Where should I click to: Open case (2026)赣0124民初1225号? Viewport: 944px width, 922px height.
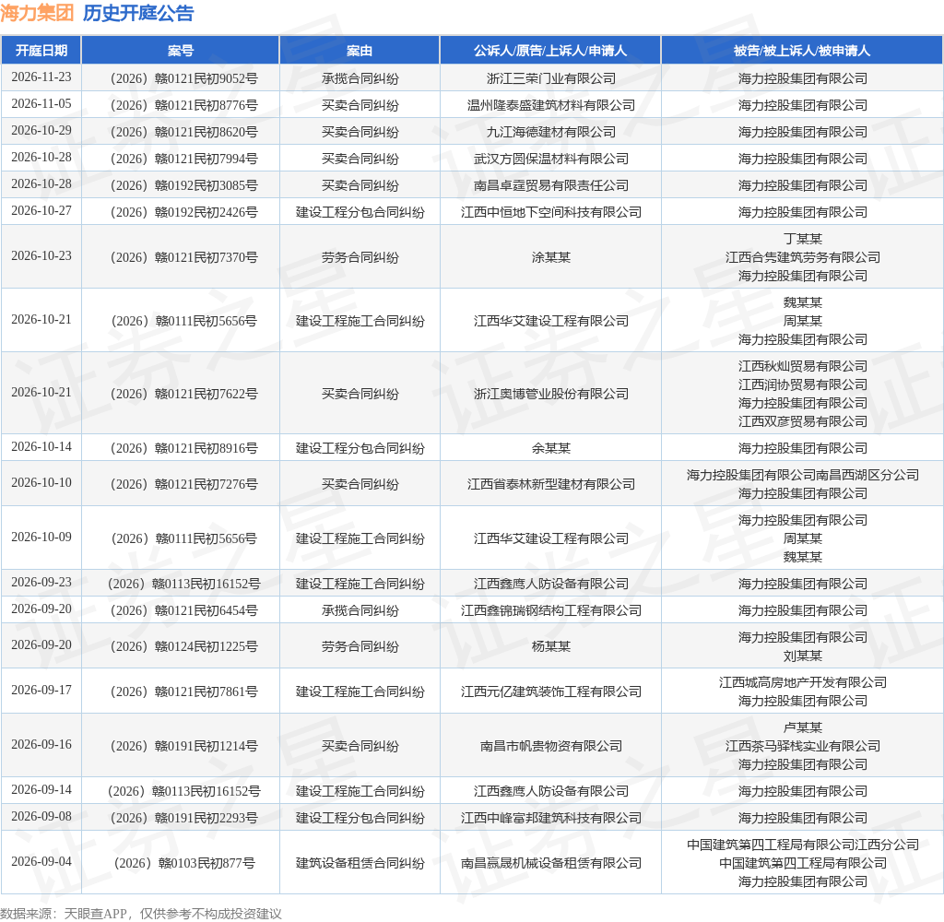pyautogui.click(x=184, y=646)
